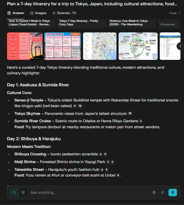The height and width of the screenshot is (205, 184).
Task: Select the search mode magnifier icon
Action: (14, 192)
